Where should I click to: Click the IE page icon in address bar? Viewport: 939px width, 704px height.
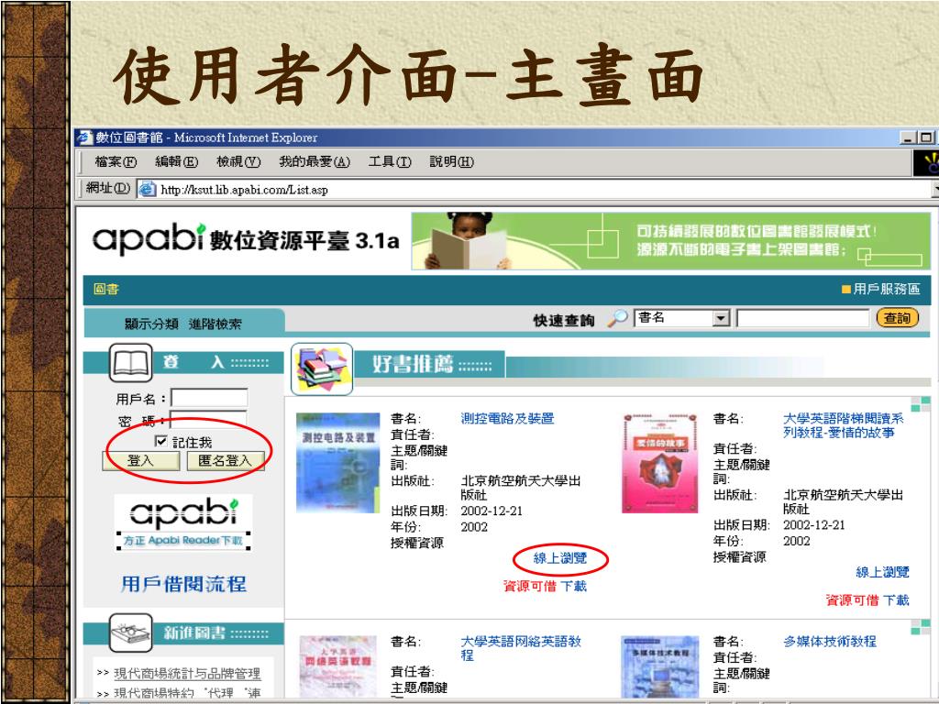pyautogui.click(x=147, y=190)
